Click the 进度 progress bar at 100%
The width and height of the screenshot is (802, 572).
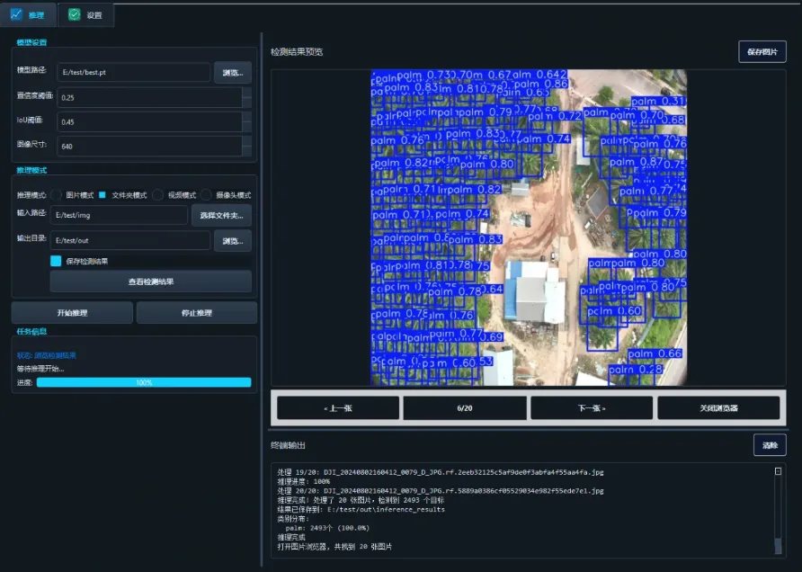tap(144, 382)
